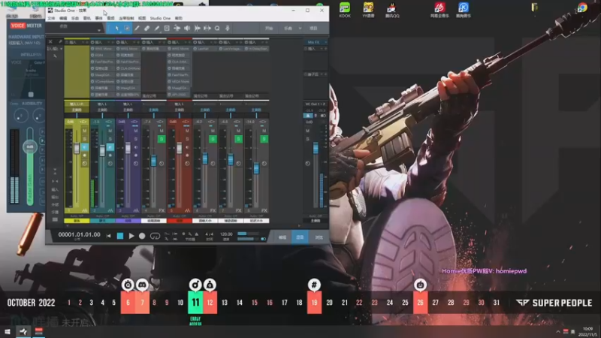The image size is (601, 338).
Task: Click the yellow channel 1 volume fader
Action: tap(77, 148)
